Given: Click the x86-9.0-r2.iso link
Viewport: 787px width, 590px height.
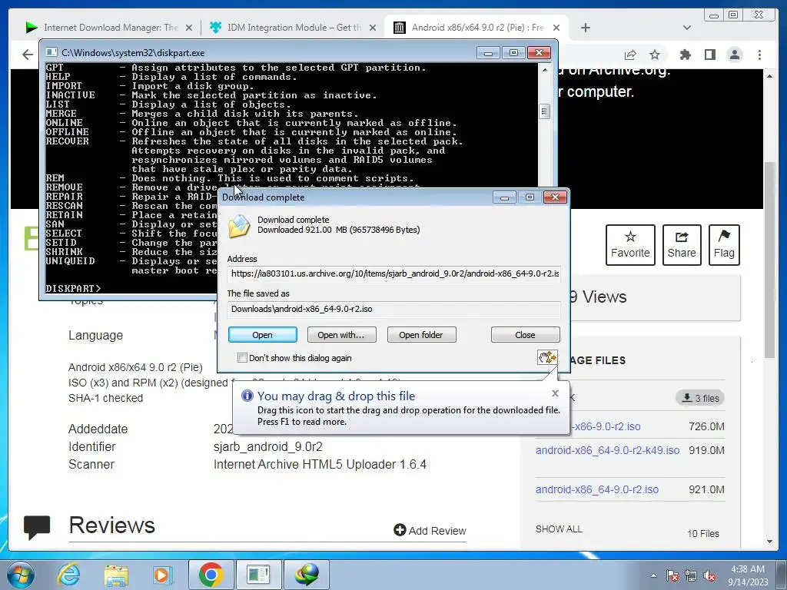Looking at the screenshot, I should pos(606,426).
